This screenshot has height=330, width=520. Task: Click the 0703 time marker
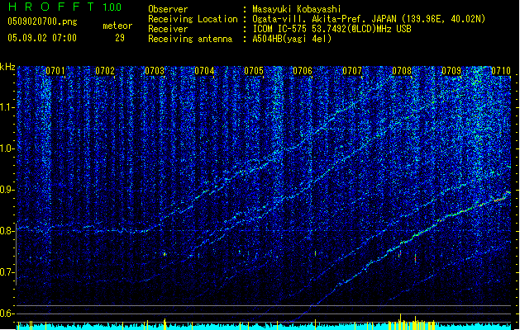pos(155,71)
